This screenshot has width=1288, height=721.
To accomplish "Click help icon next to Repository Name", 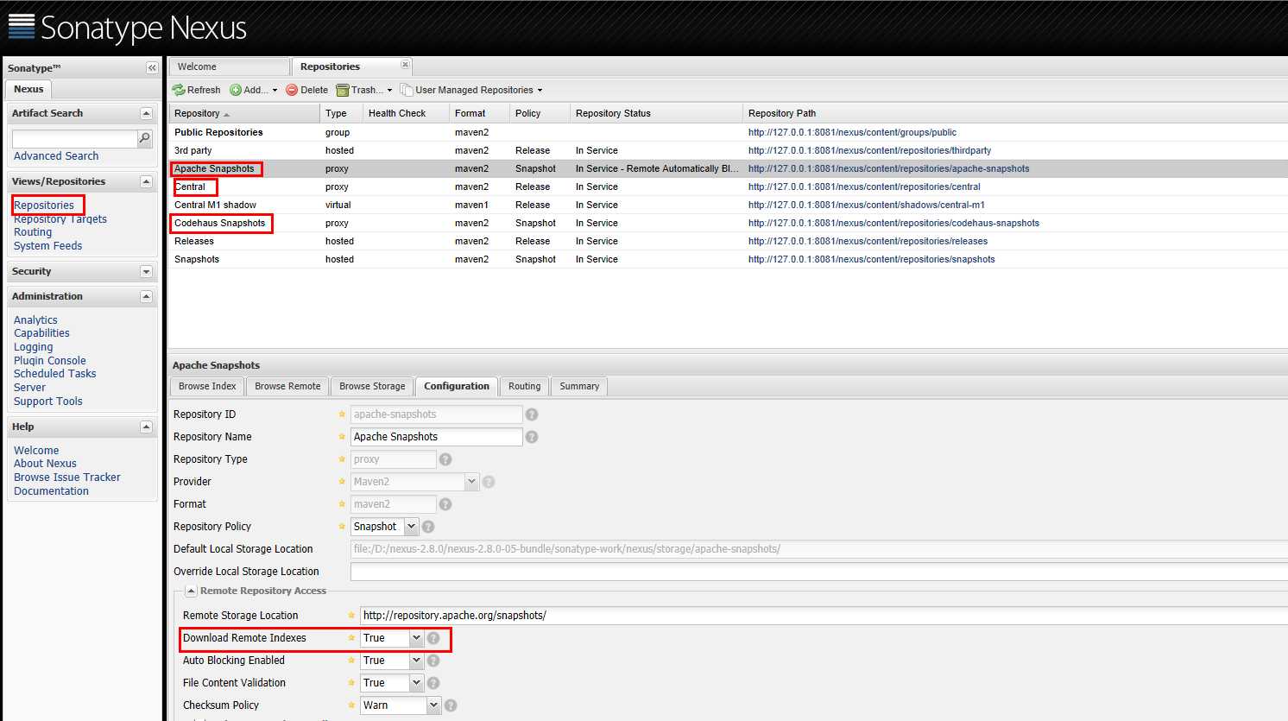I will click(x=532, y=437).
